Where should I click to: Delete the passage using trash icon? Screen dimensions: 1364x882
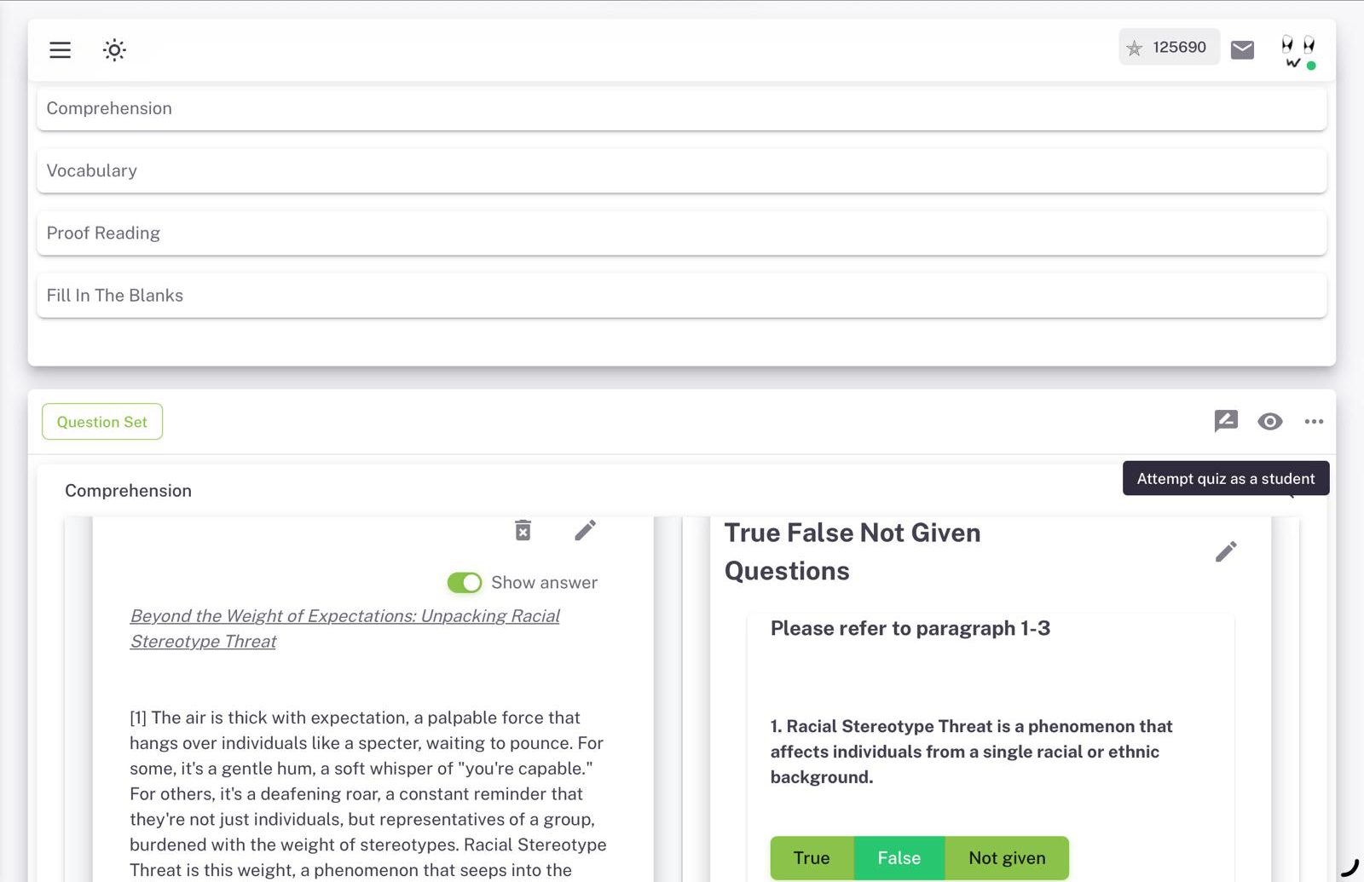(x=522, y=529)
